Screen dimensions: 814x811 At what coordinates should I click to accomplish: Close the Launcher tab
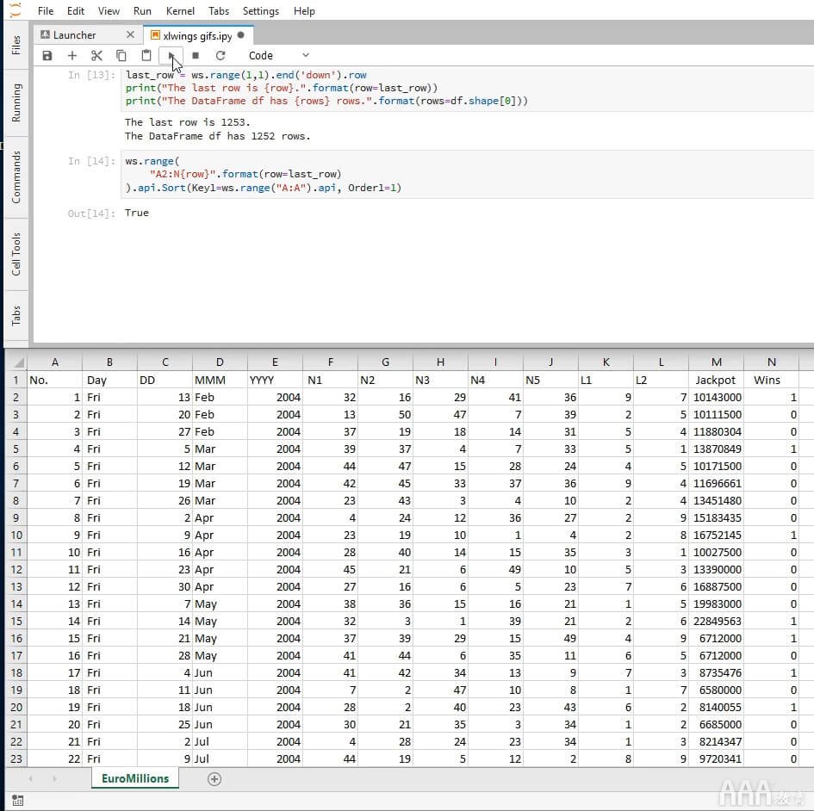tap(130, 35)
